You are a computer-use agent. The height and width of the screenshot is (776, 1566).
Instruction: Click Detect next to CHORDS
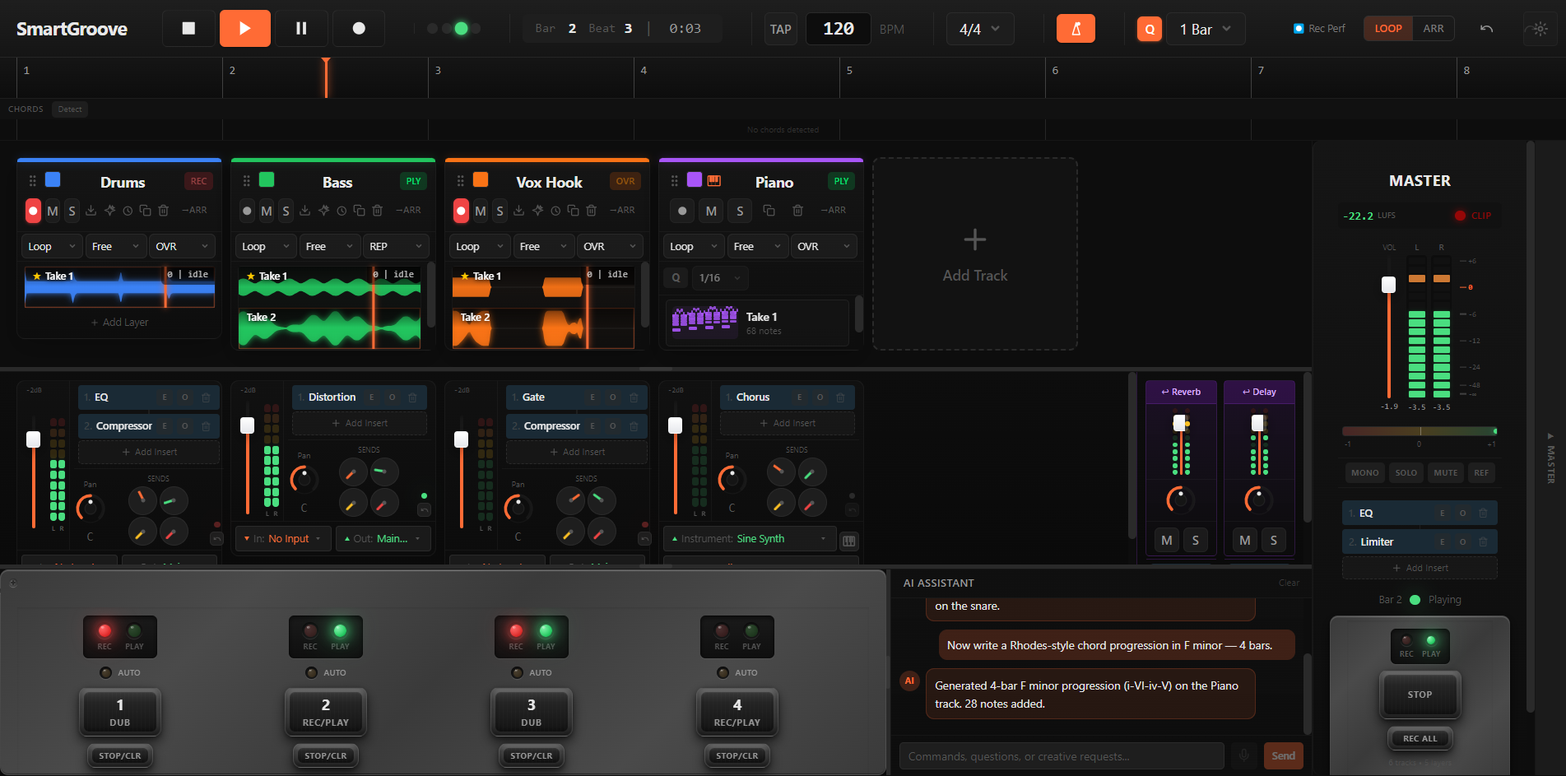coord(70,109)
